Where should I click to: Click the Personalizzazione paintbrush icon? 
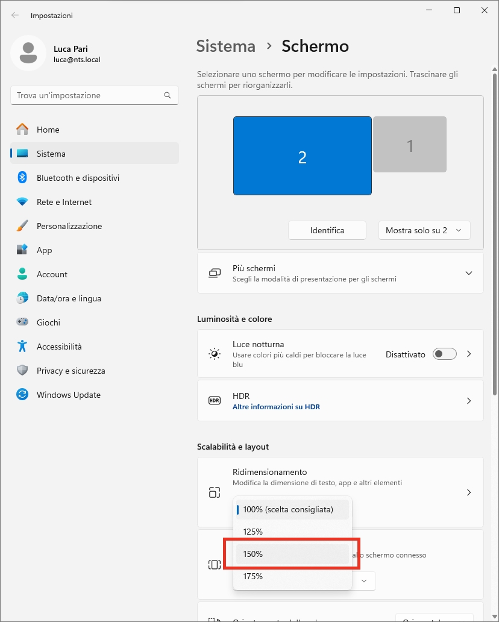[22, 226]
